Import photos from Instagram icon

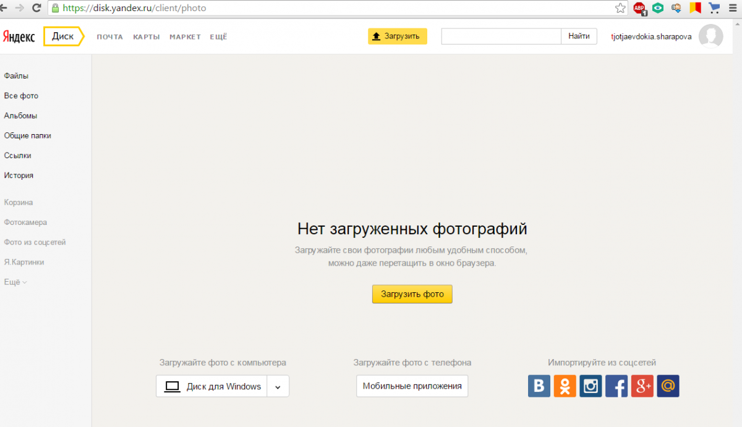pos(591,386)
